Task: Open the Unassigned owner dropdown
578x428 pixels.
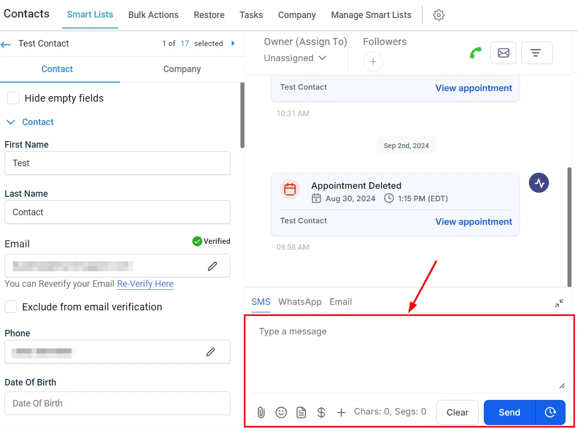Action: 295,58
